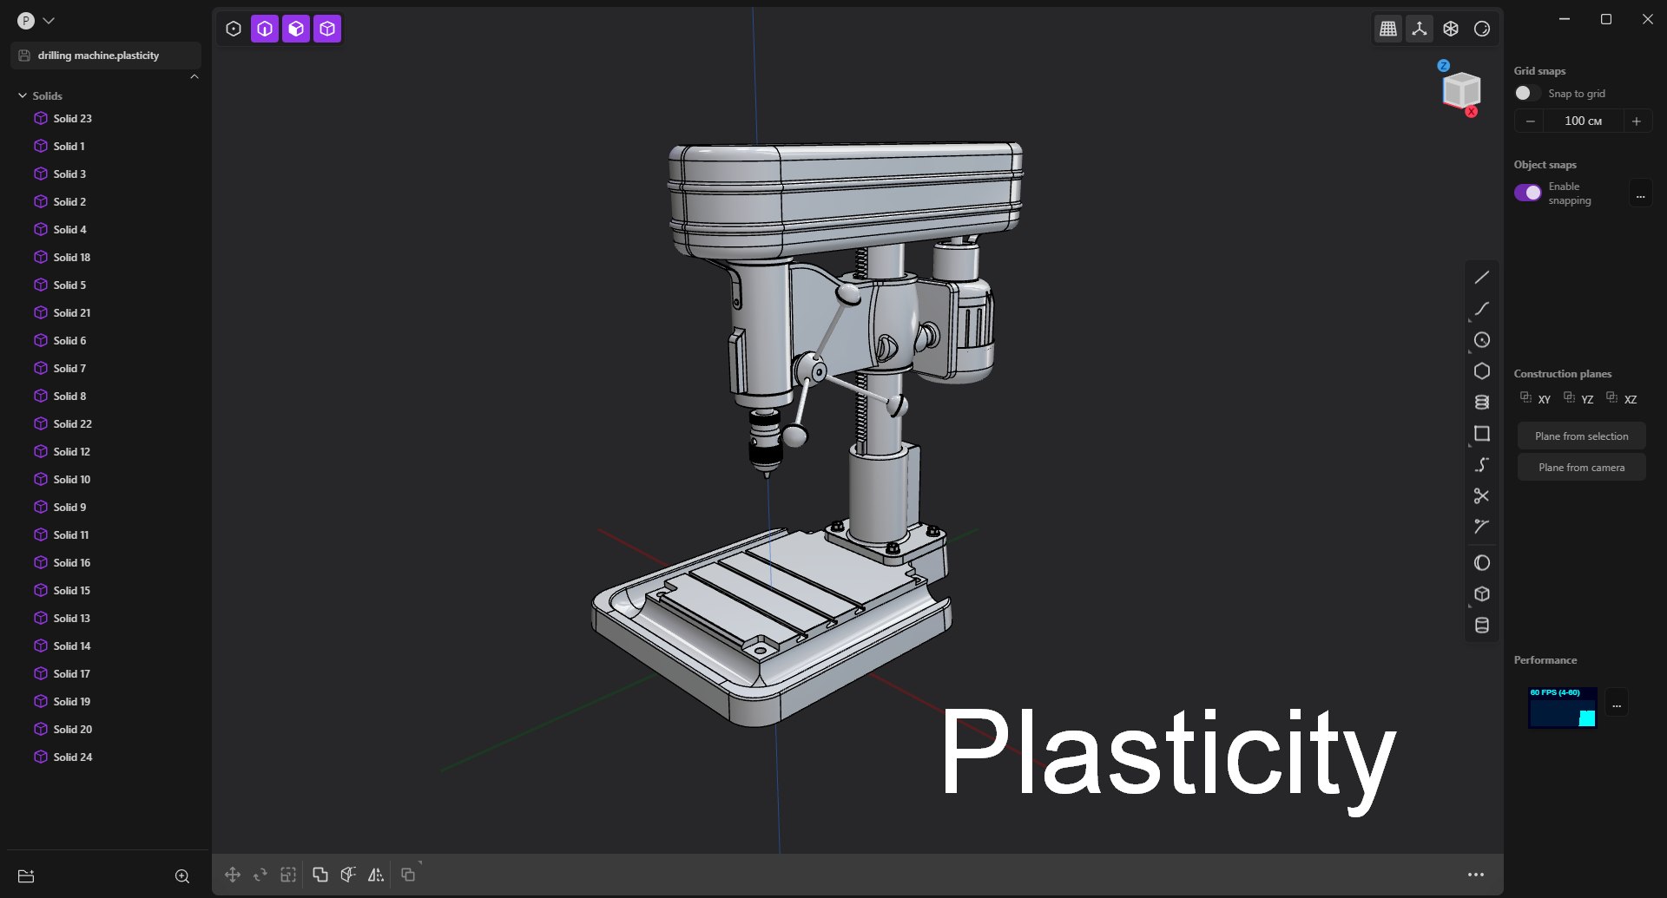This screenshot has height=898, width=1667.
Task: Click Plane from camera button
Action: 1582,468
